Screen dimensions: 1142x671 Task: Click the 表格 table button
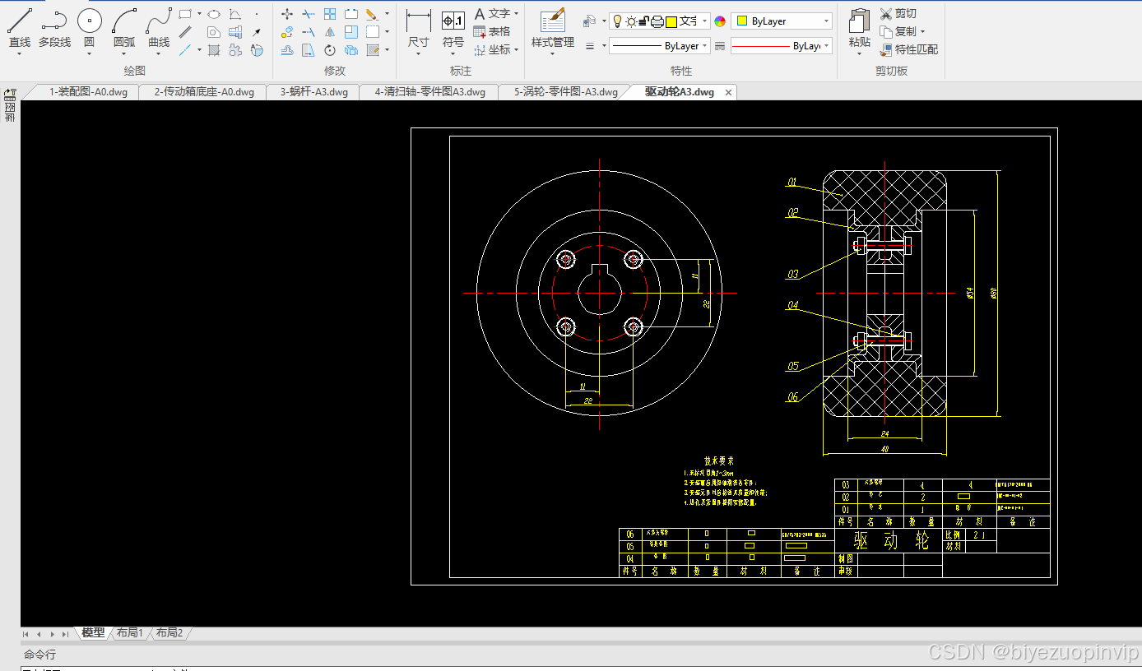click(492, 32)
